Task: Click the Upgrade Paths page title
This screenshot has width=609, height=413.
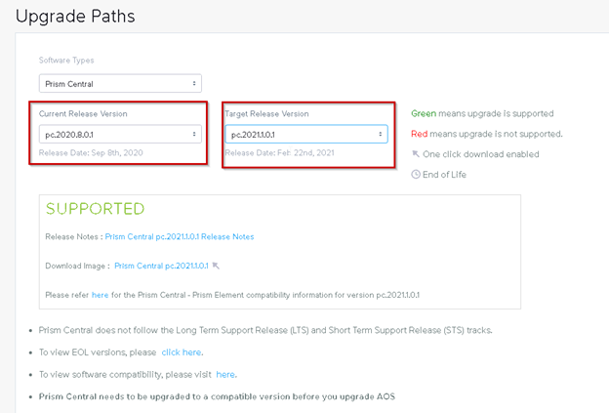Action: click(x=75, y=17)
